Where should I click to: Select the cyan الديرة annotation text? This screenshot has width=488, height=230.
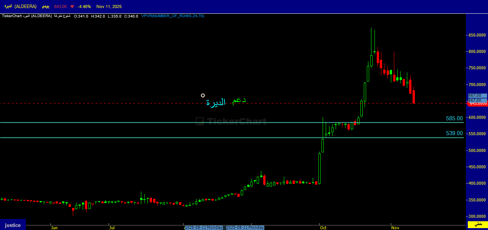click(x=216, y=102)
